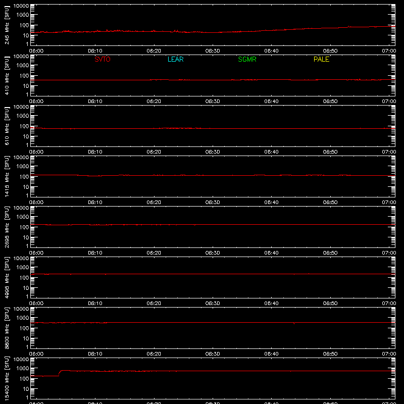Click the 1000 y-axis value on the 410 MHz plot
The width and height of the screenshot is (404, 404).
(23, 66)
